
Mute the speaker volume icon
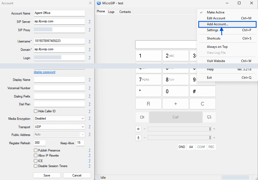coord(138,129)
